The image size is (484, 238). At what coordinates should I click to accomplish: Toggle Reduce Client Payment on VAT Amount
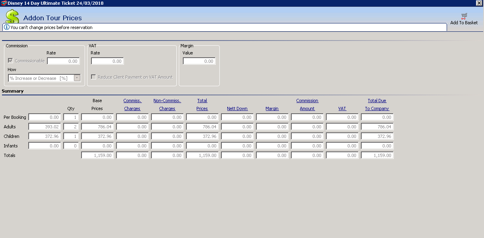(x=93, y=77)
